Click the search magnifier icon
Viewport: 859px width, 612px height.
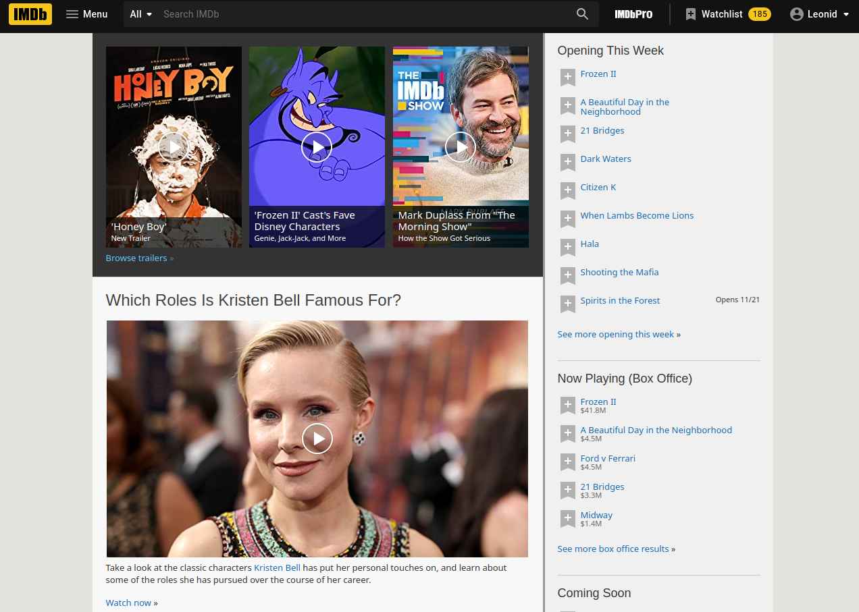coord(582,13)
